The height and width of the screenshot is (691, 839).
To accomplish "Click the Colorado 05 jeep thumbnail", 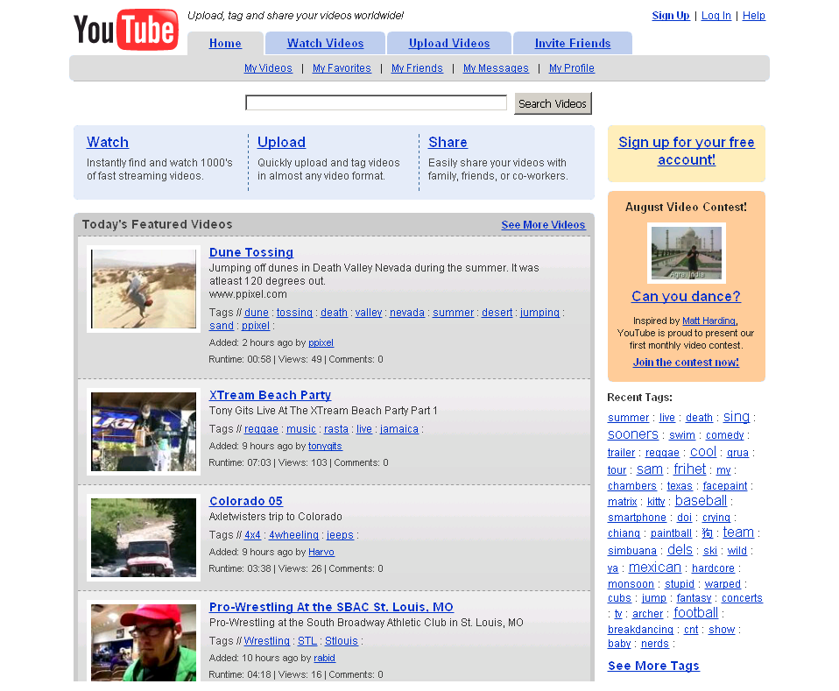I will click(143, 536).
